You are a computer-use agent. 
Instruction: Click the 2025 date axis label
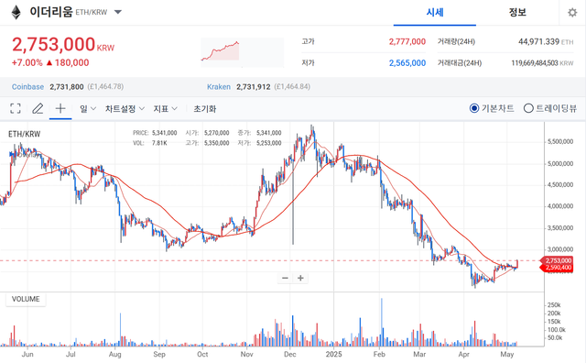tap(333, 354)
